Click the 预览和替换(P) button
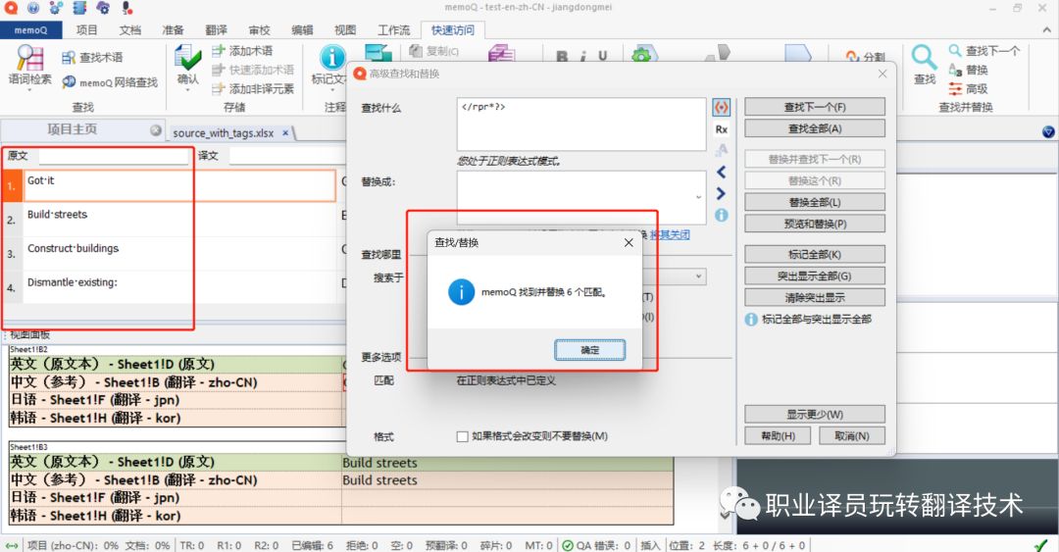 pyautogui.click(x=815, y=224)
